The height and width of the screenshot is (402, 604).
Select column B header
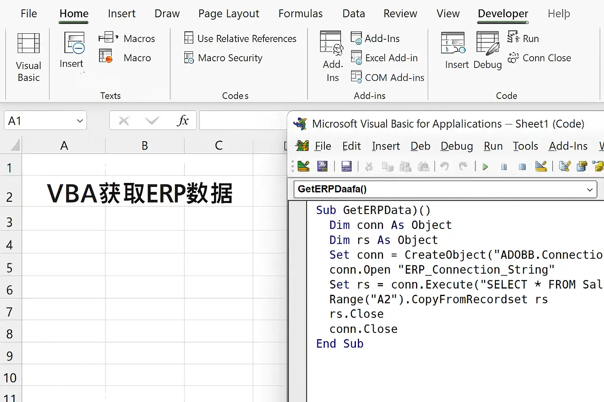click(x=145, y=146)
